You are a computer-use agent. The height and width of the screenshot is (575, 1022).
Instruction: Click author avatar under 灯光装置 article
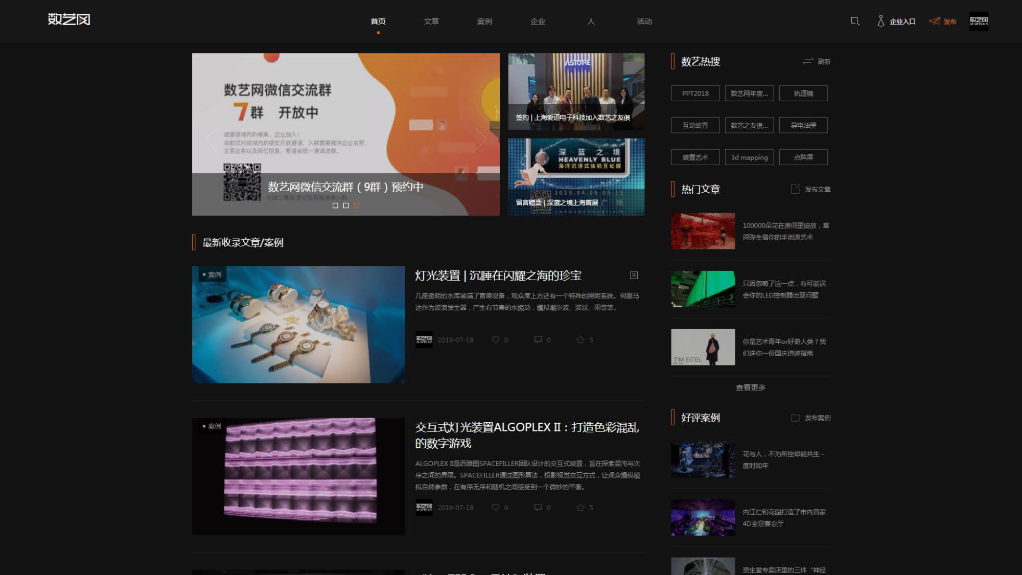424,339
